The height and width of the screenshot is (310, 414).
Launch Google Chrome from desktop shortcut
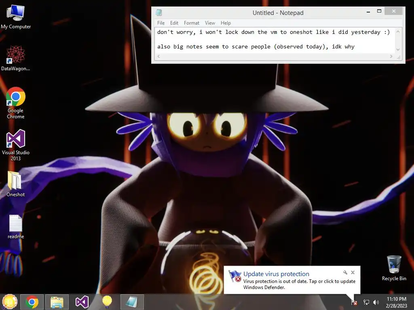tap(16, 103)
